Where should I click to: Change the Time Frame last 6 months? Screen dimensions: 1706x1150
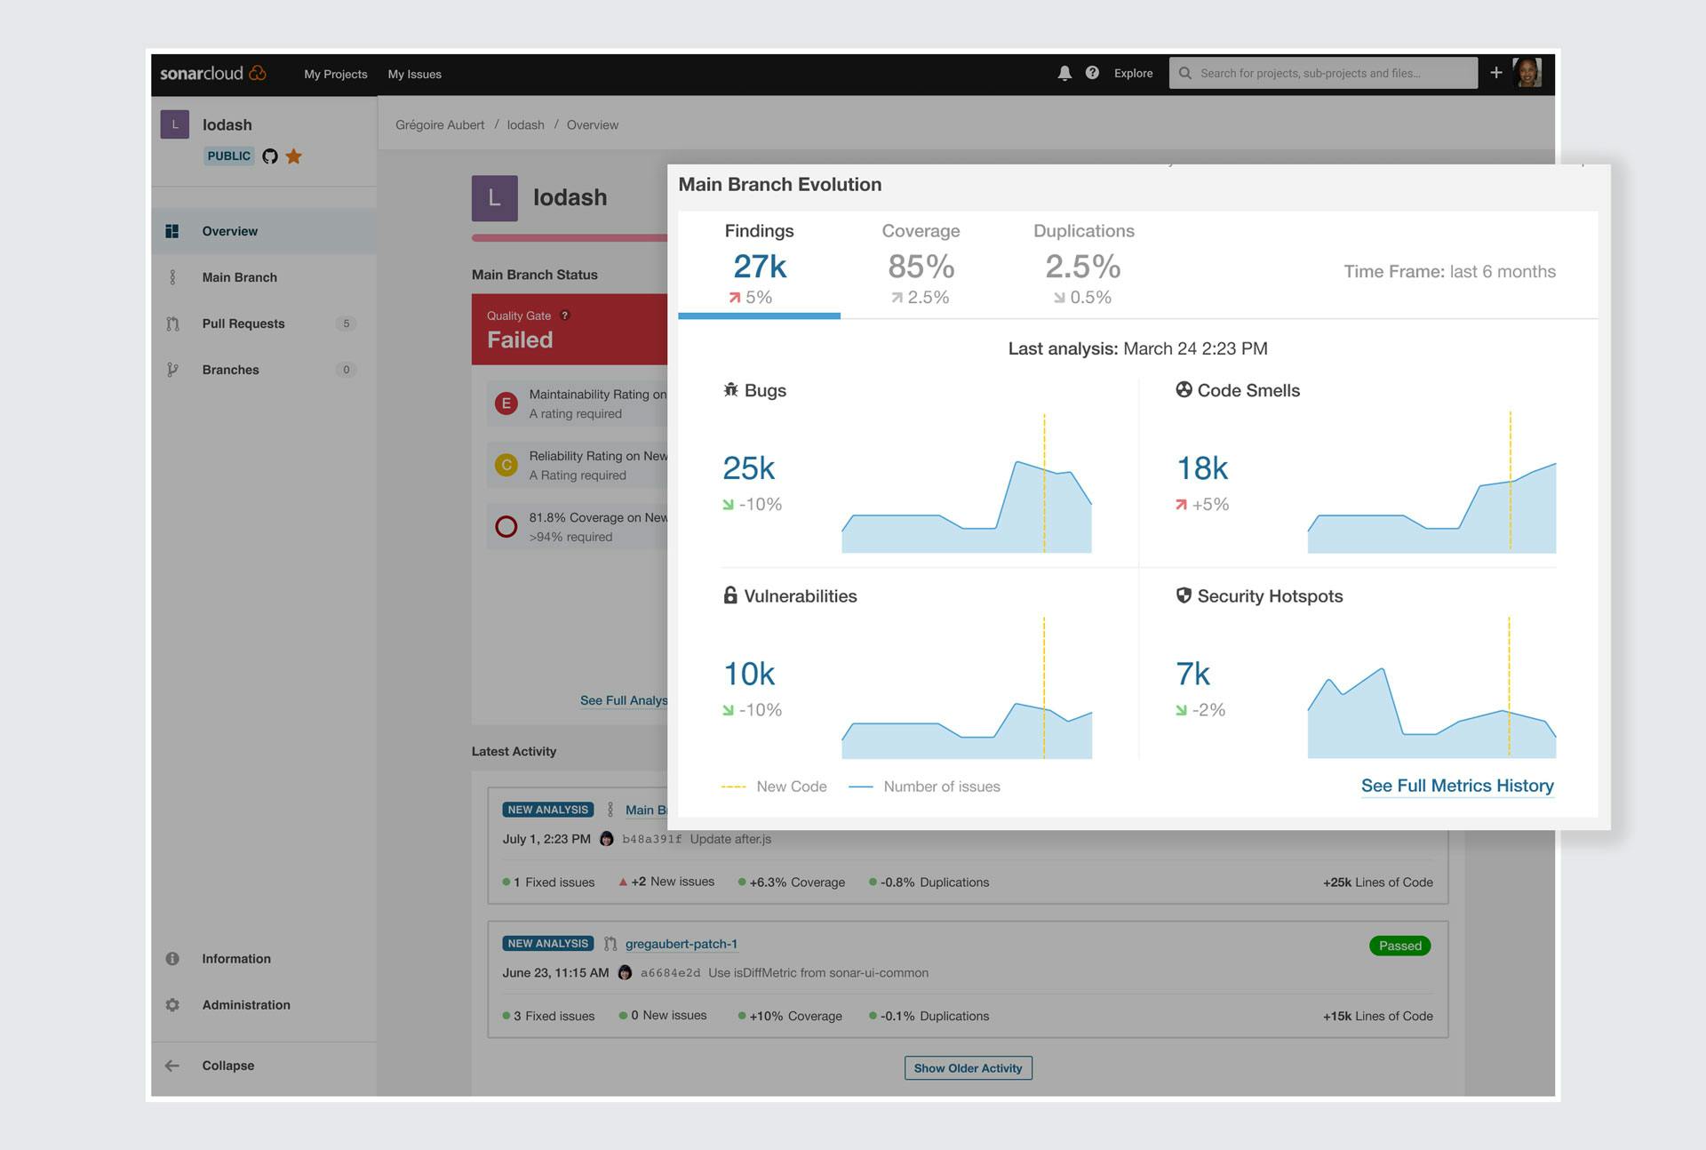coord(1450,271)
